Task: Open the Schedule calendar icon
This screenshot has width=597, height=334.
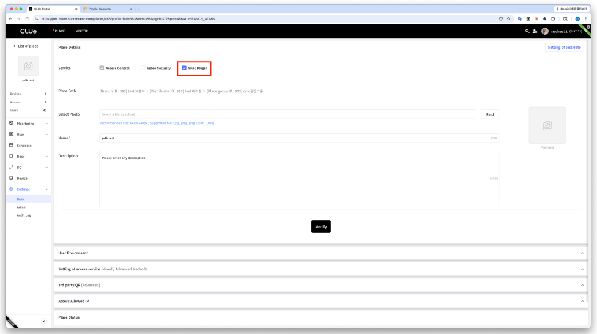Action: (x=11, y=145)
